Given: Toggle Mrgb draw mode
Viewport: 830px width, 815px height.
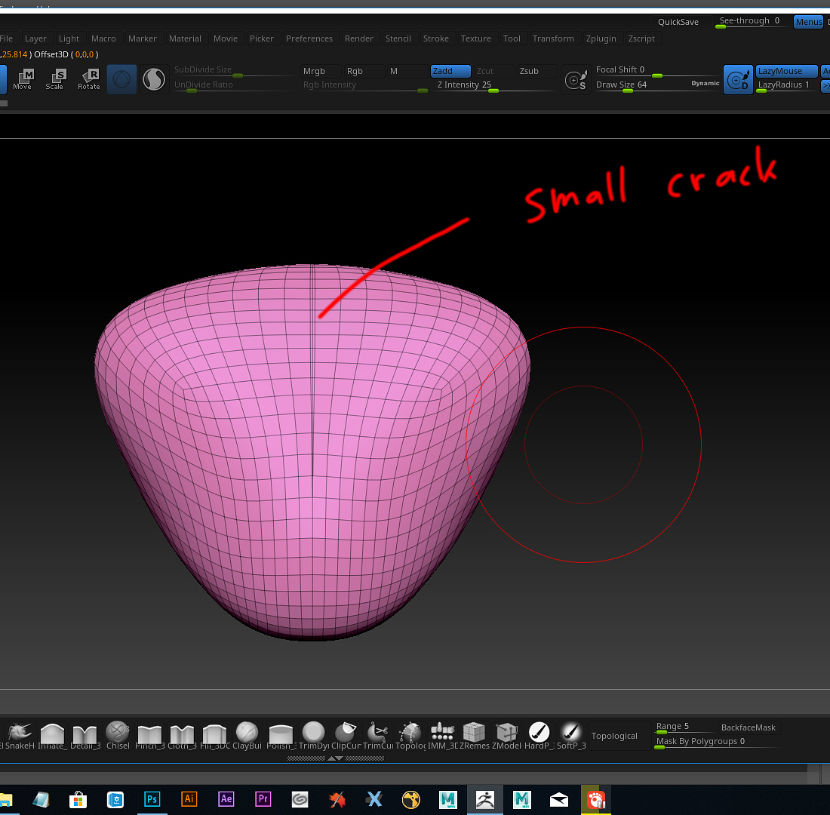Looking at the screenshot, I should [x=321, y=71].
